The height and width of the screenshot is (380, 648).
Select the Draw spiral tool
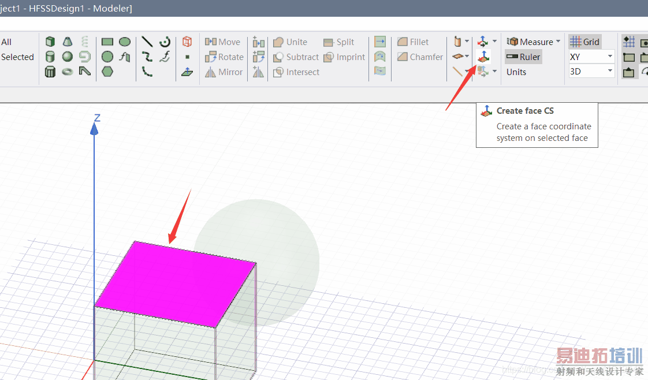[85, 57]
